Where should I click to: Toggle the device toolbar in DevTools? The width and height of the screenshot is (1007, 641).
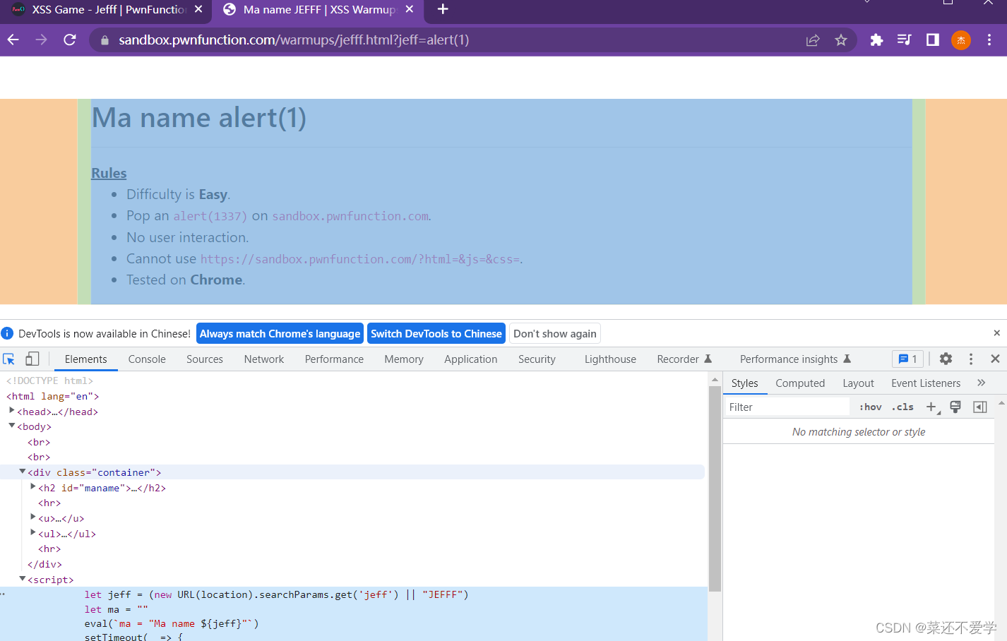(32, 359)
